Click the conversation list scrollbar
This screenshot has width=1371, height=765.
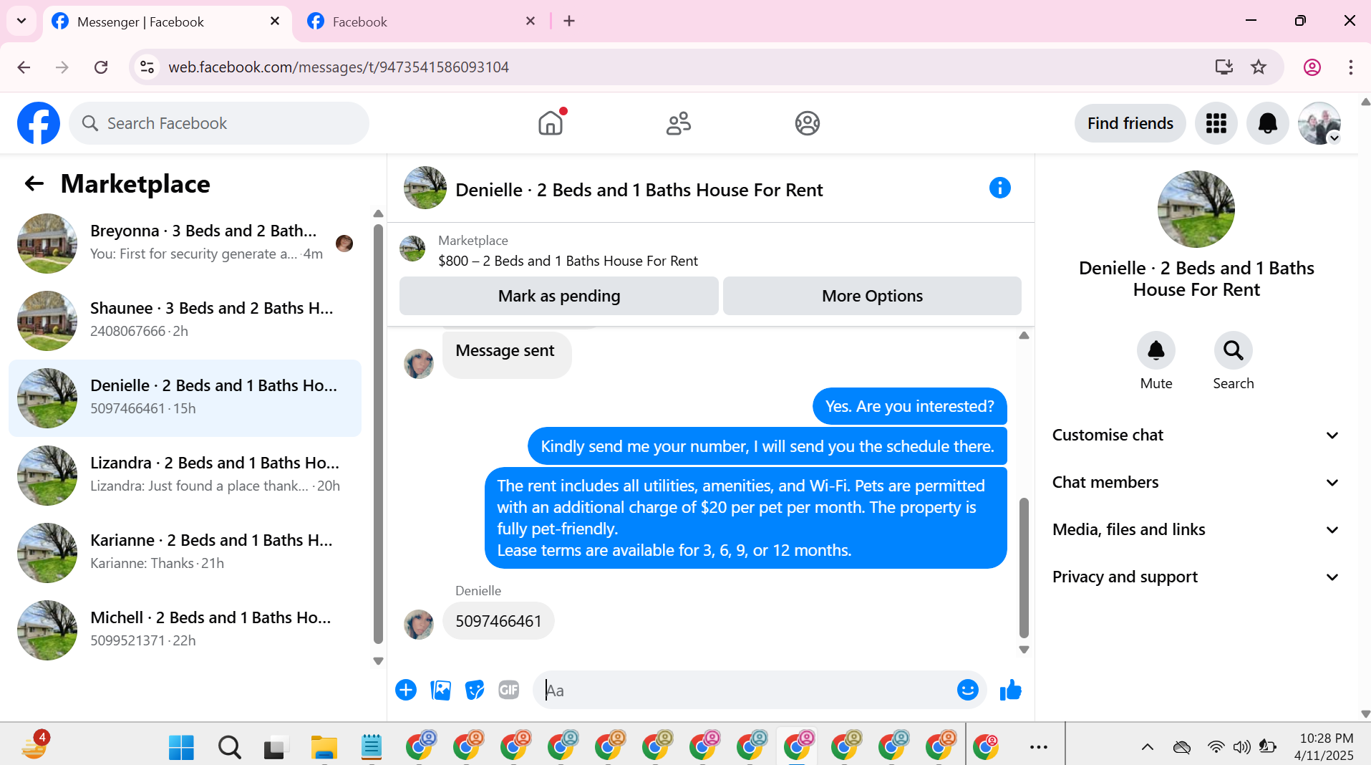click(378, 434)
